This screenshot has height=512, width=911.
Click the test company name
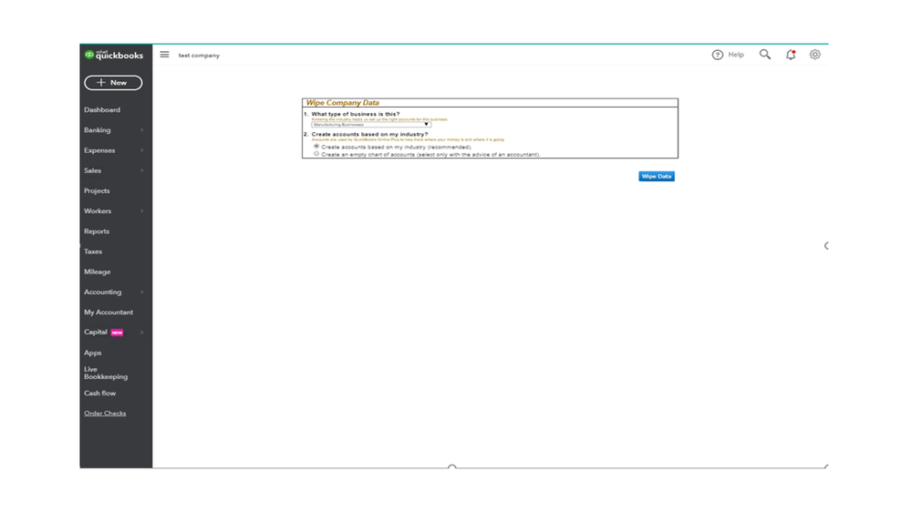pyautogui.click(x=199, y=56)
